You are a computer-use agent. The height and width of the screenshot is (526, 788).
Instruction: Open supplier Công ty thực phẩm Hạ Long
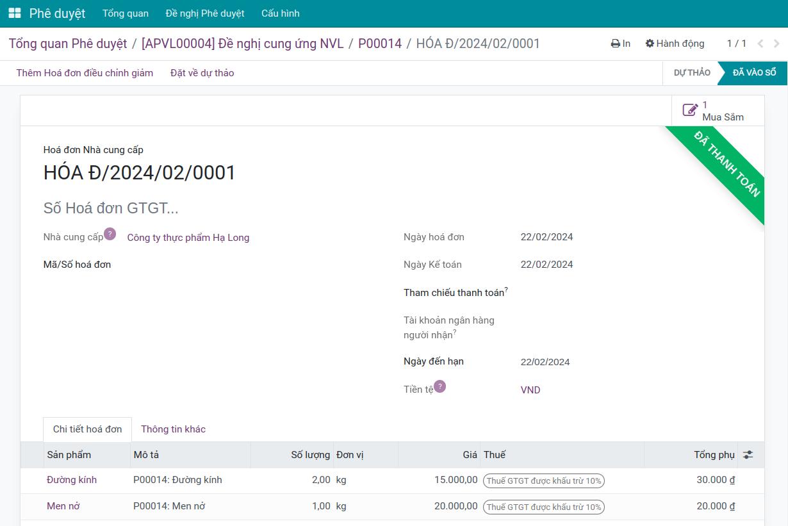[x=188, y=238]
